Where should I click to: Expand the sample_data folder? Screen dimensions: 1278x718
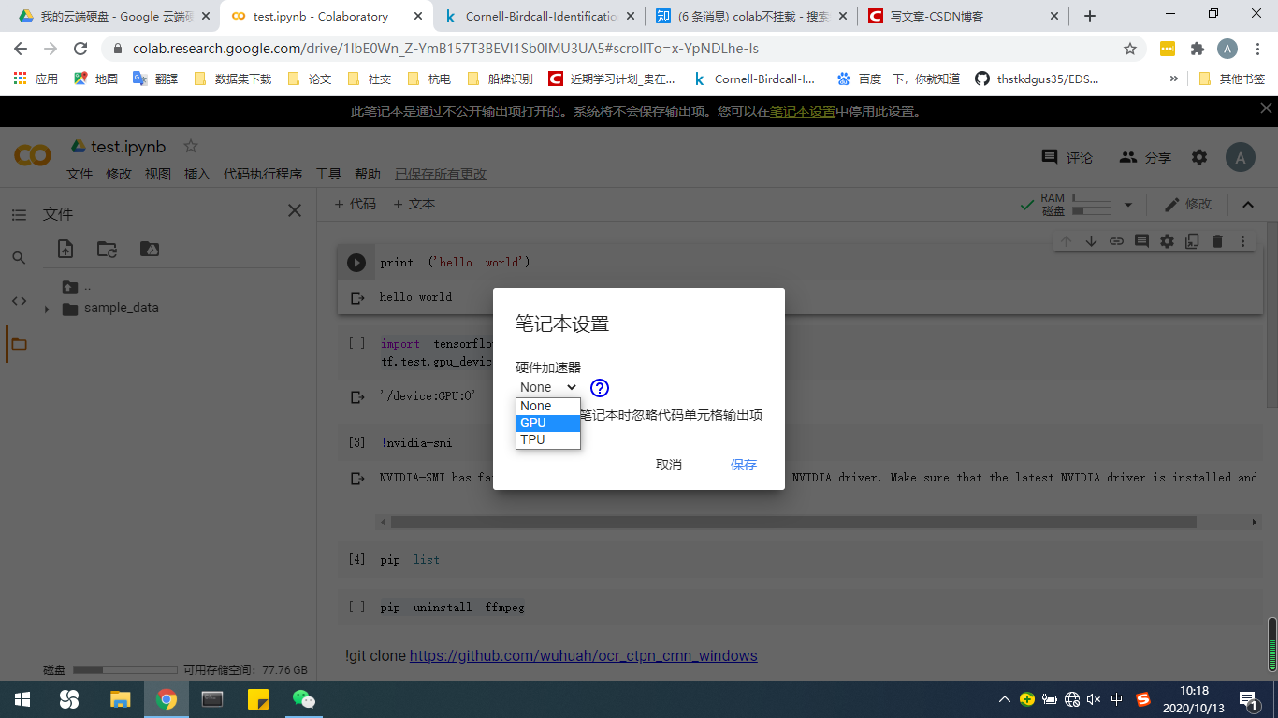point(47,309)
